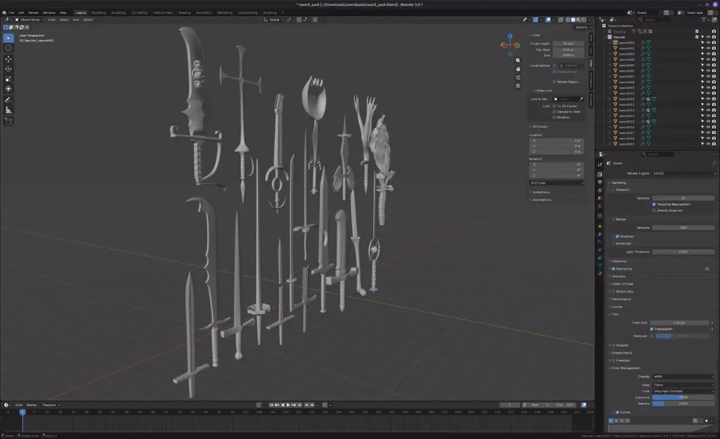The height and width of the screenshot is (439, 720).
Task: Open the Render Engine EEVEE dropdown
Action: pos(683,173)
